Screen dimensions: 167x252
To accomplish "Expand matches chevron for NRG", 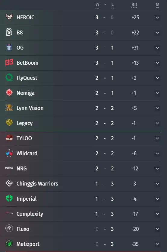I will pos(158,169).
